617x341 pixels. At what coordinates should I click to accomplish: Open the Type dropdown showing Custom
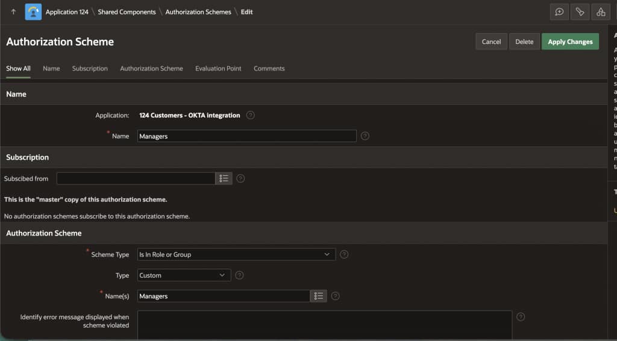coord(184,275)
